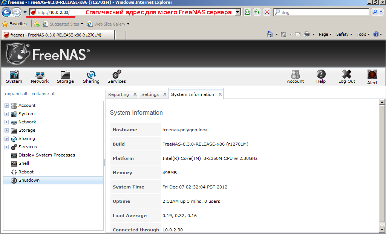Click the Refresh page icon

tap(257, 12)
